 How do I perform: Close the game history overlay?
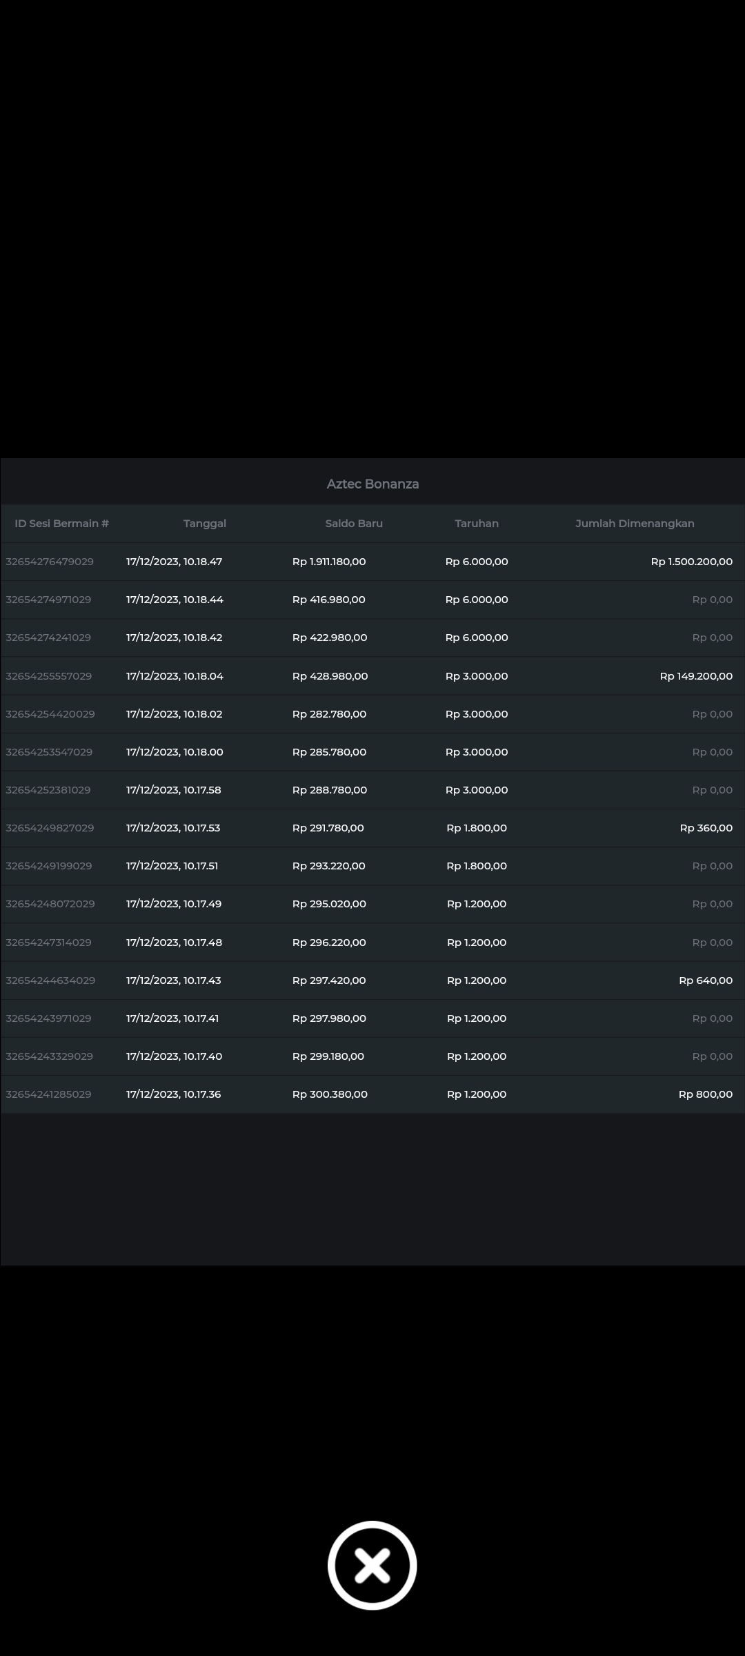[x=372, y=1565]
